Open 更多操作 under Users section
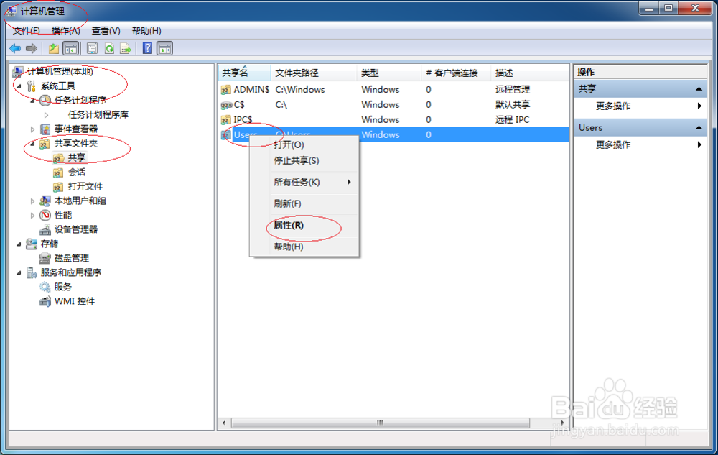Image resolution: width=718 pixels, height=455 pixels. pyautogui.click(x=640, y=144)
